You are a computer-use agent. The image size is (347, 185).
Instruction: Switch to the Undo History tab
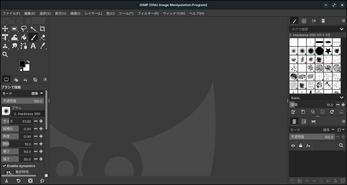pyautogui.click(x=25, y=79)
